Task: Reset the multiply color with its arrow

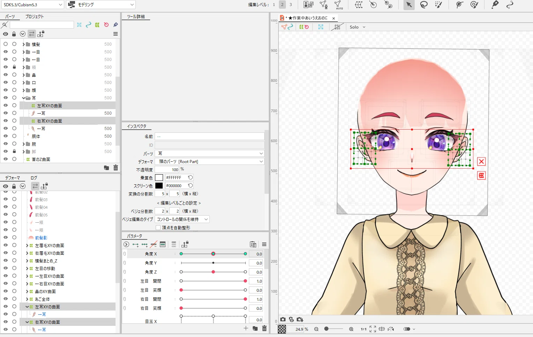Action: [190, 177]
